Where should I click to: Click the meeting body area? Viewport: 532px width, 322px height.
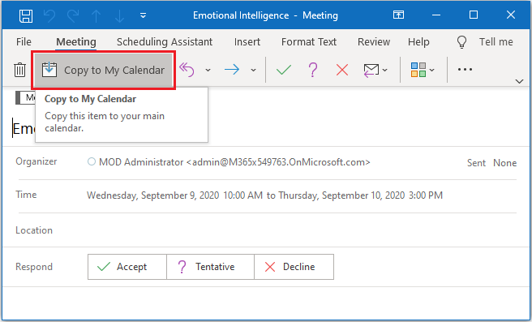coord(266,303)
